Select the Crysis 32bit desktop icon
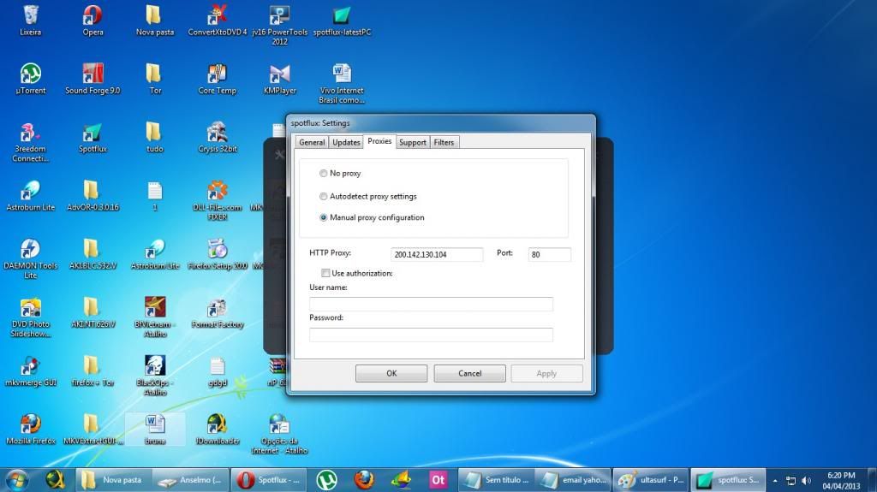Viewport: 877px width, 492px height. tap(217, 138)
